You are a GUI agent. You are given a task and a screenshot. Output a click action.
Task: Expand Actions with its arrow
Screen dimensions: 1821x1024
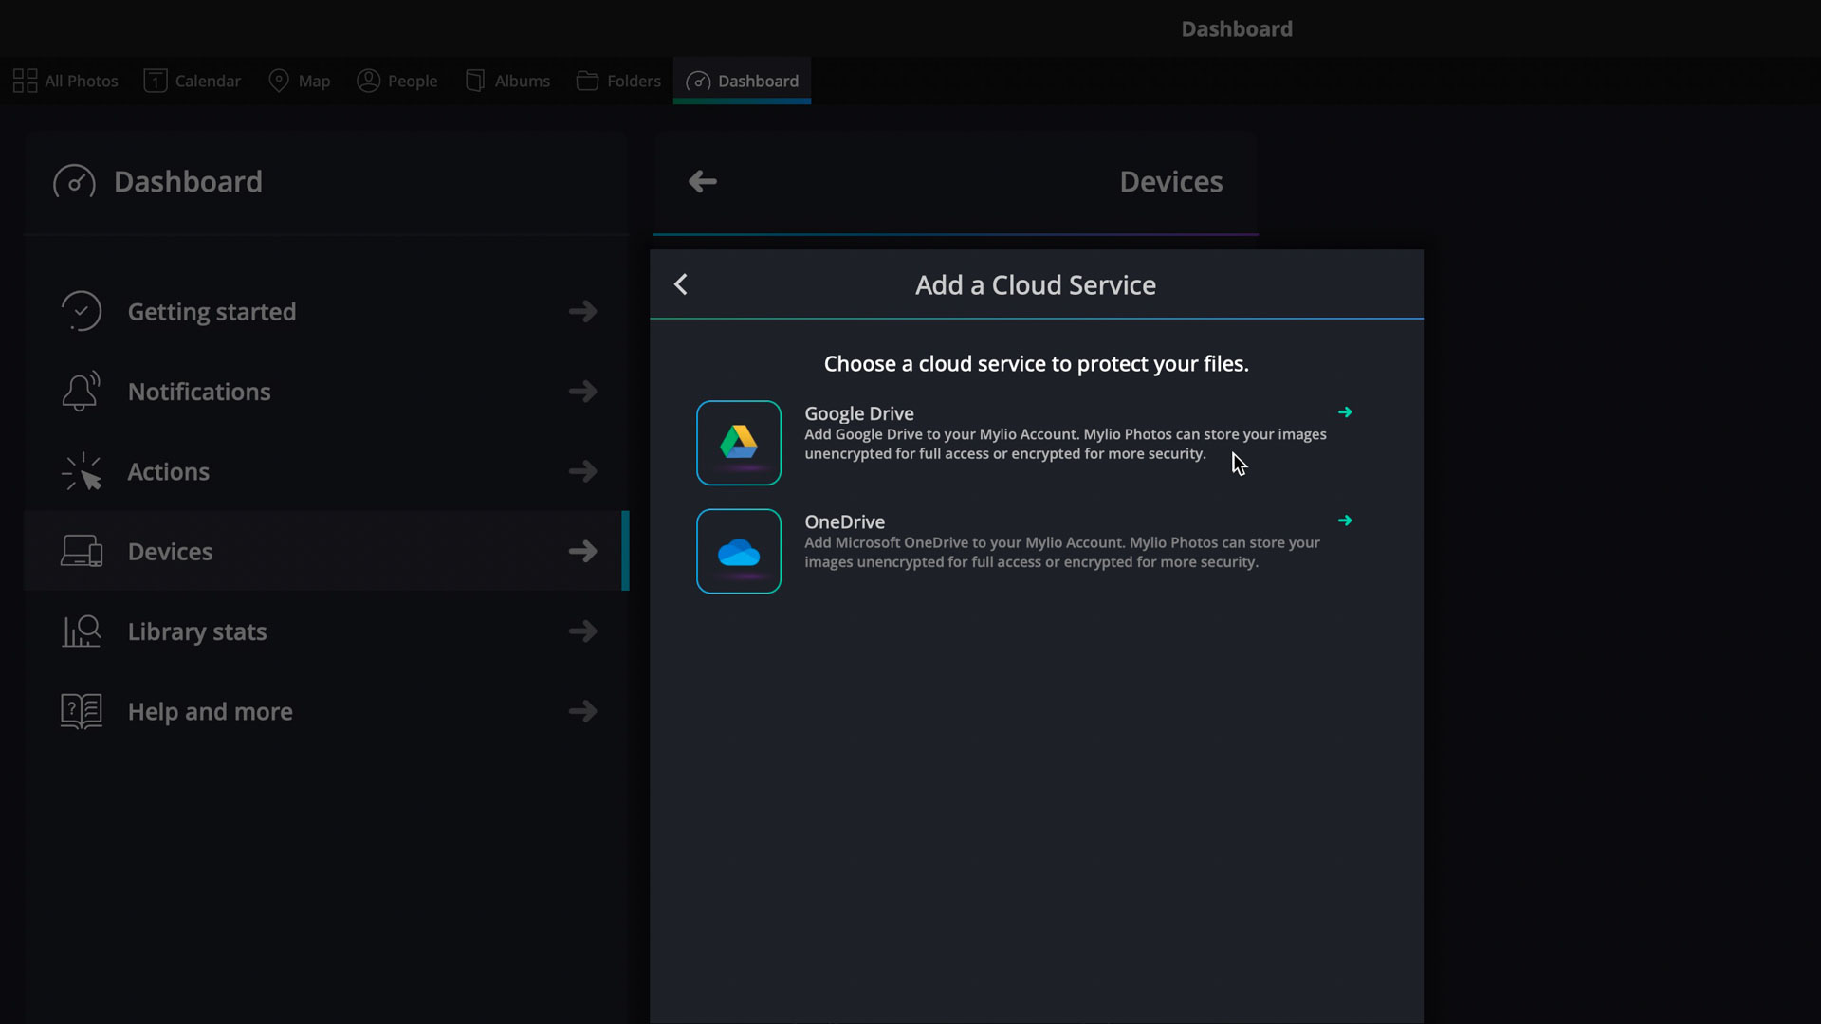click(x=583, y=471)
